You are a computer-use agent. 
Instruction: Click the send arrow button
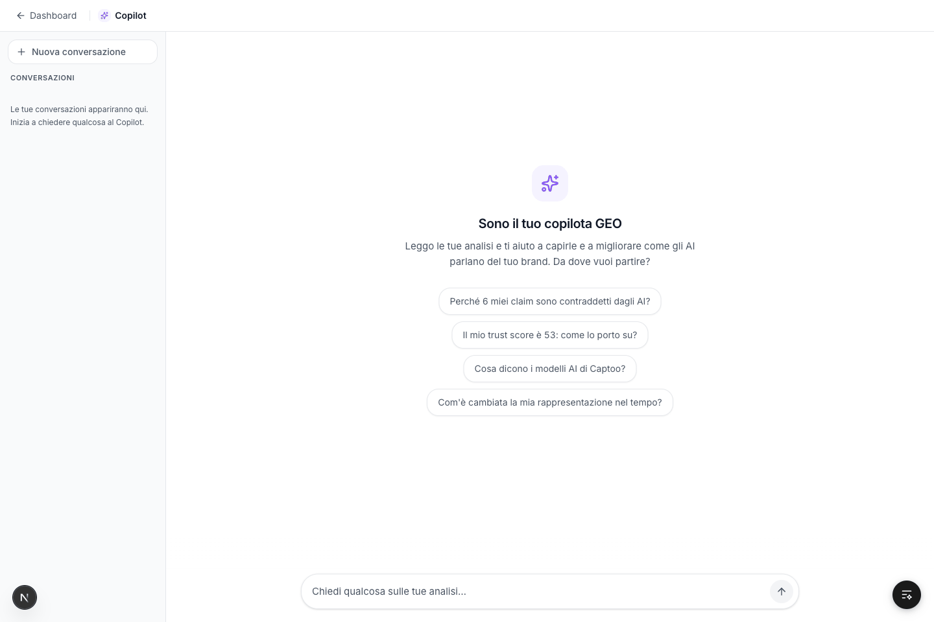pos(782,592)
